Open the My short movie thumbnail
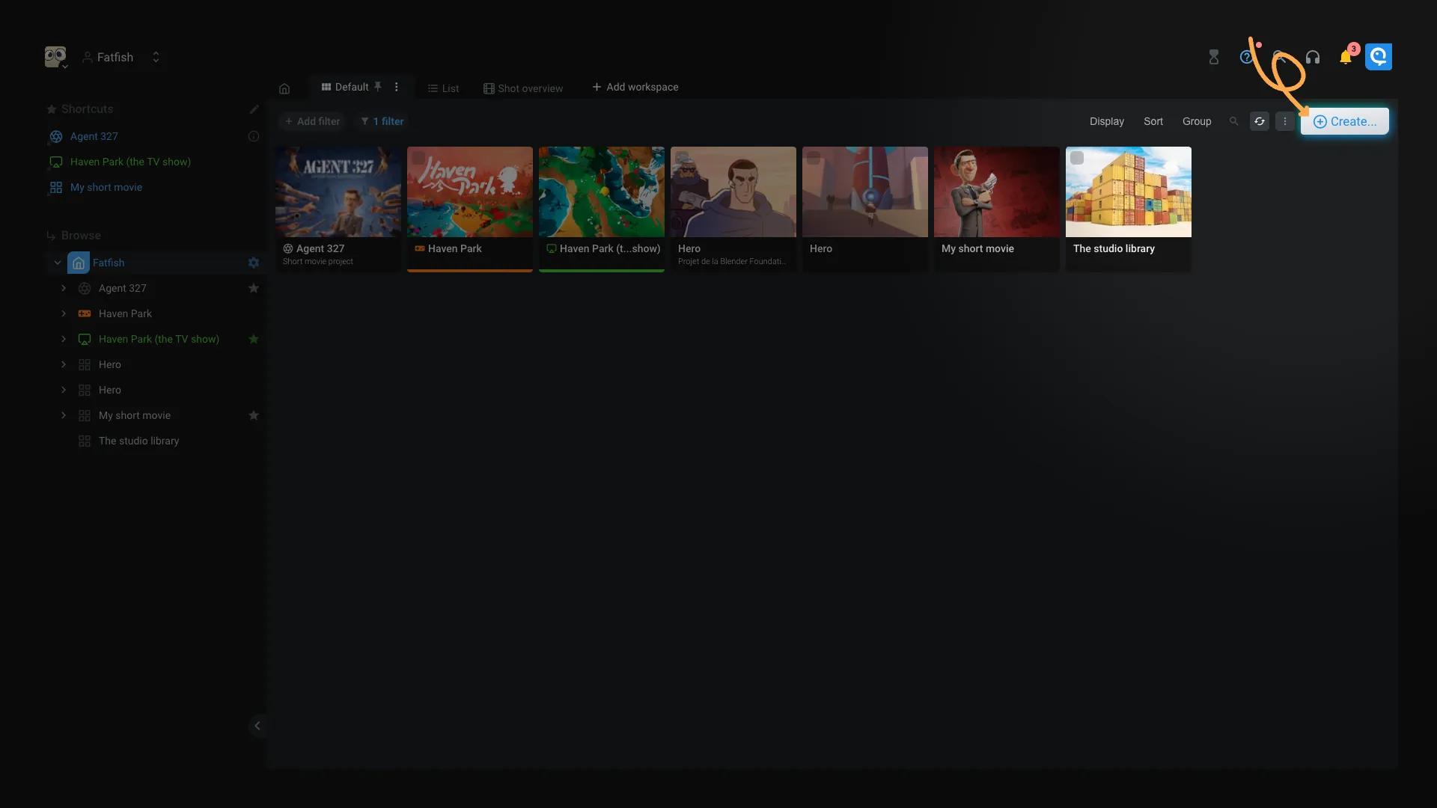Viewport: 1437px width, 808px height. (x=996, y=192)
